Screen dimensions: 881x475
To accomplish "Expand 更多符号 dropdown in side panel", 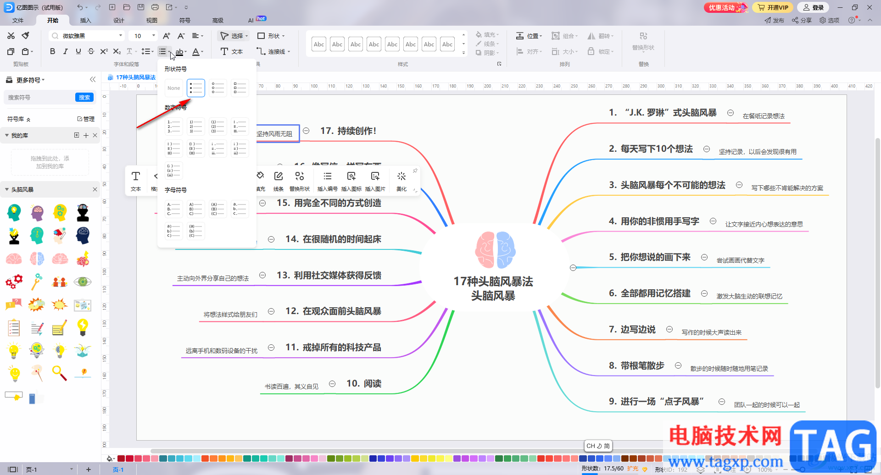I will pyautogui.click(x=43, y=80).
